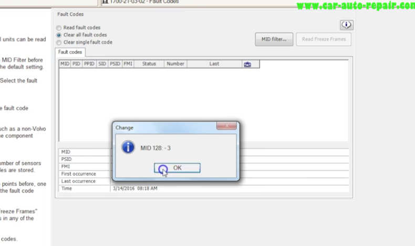The image size is (415, 246).
Task: Click the Time value 3/14/2016 field
Action: (134, 188)
